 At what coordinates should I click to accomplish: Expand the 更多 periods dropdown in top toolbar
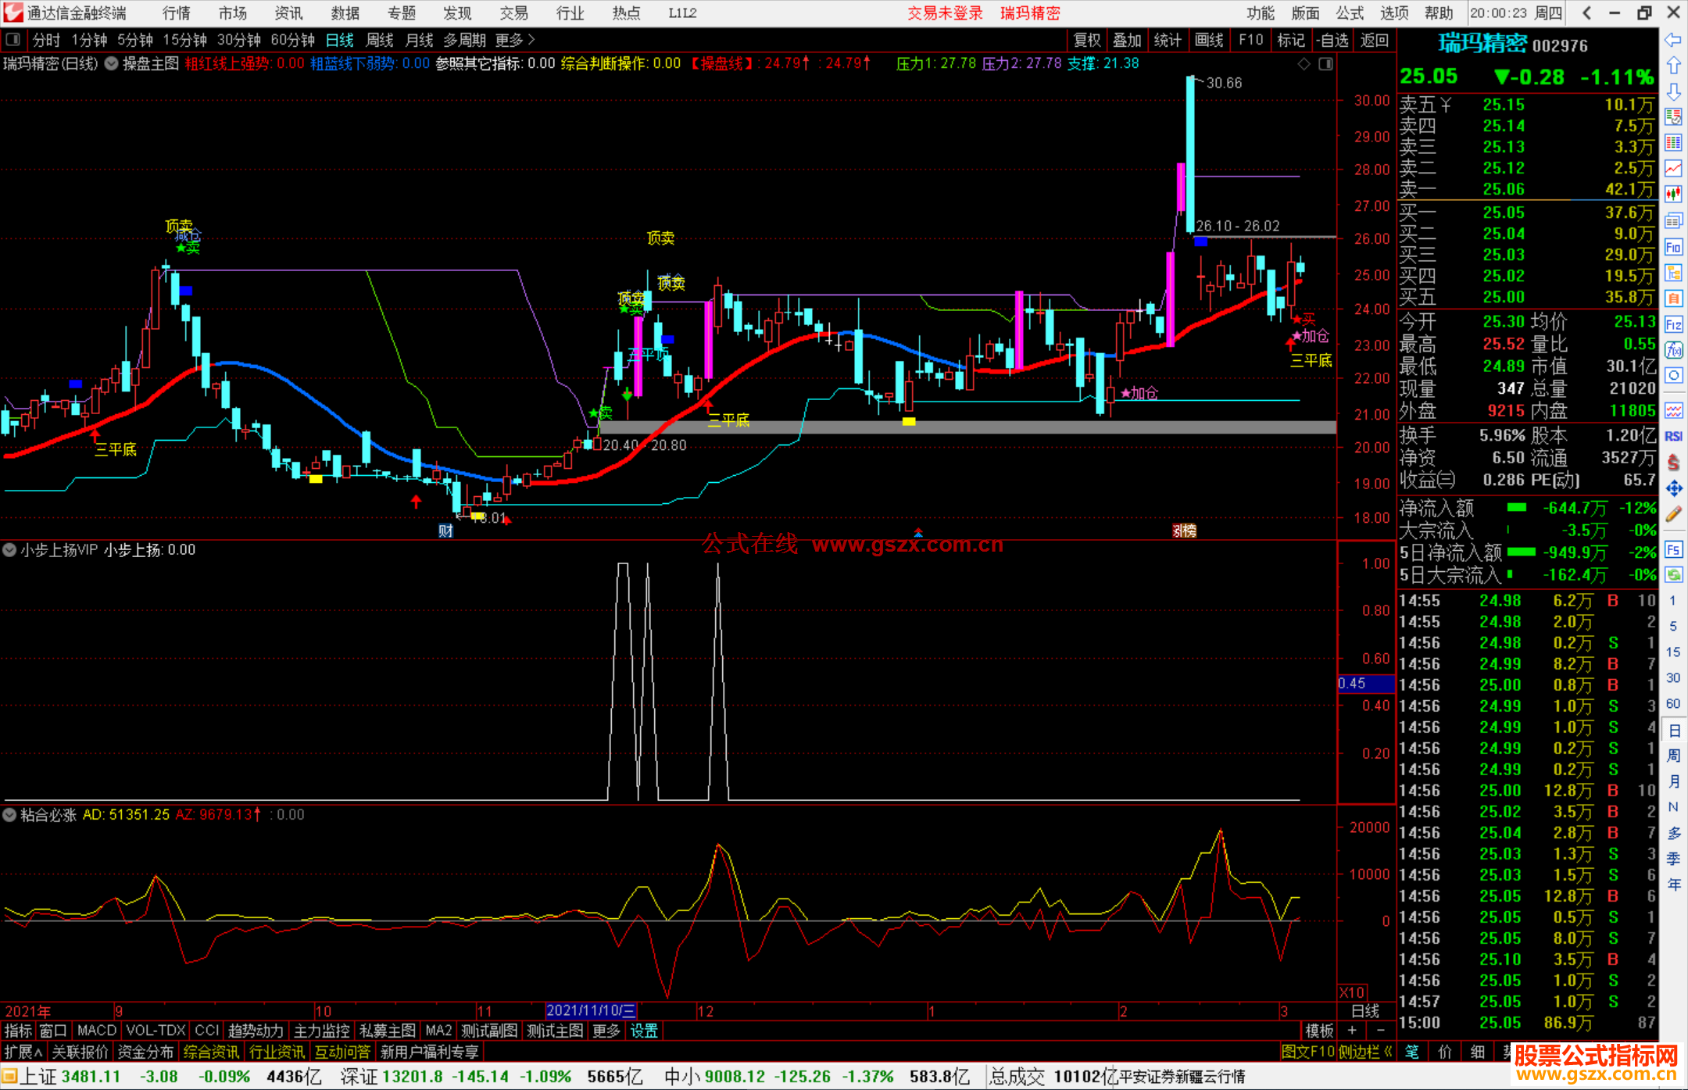[515, 40]
